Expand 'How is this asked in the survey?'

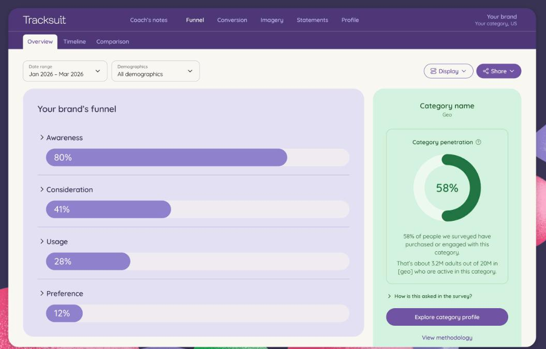click(430, 296)
